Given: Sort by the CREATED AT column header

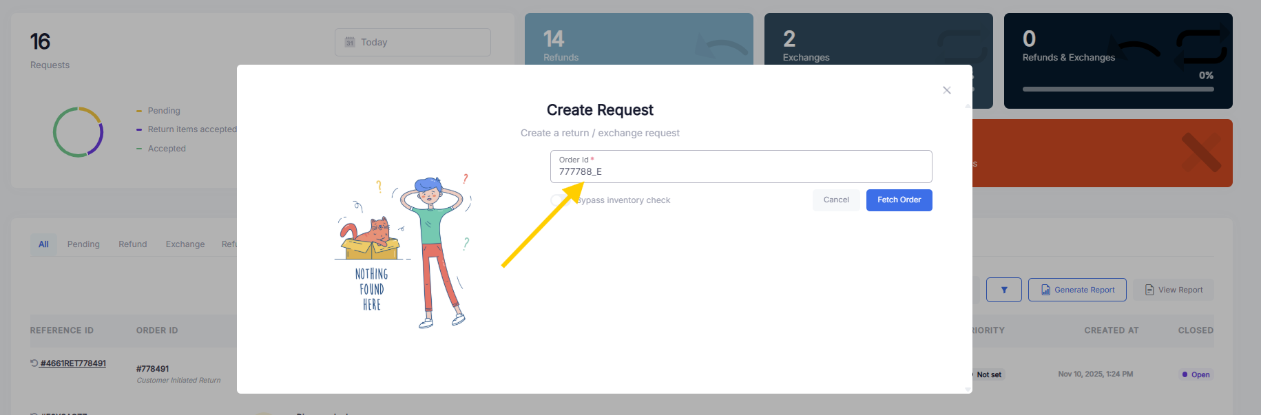Looking at the screenshot, I should click(1111, 330).
